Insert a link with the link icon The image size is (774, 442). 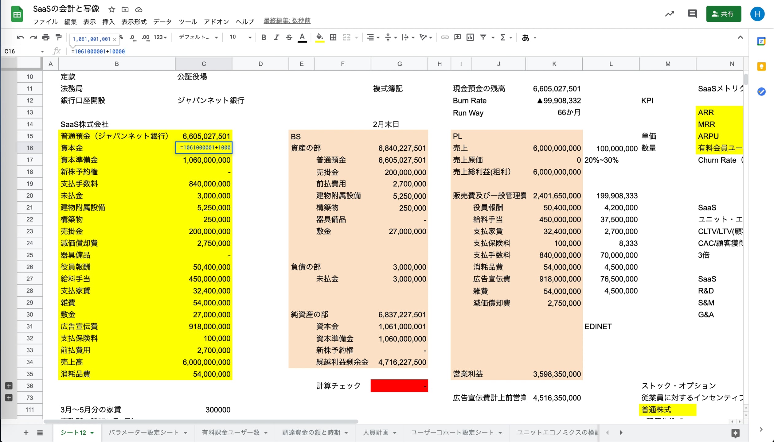point(444,37)
